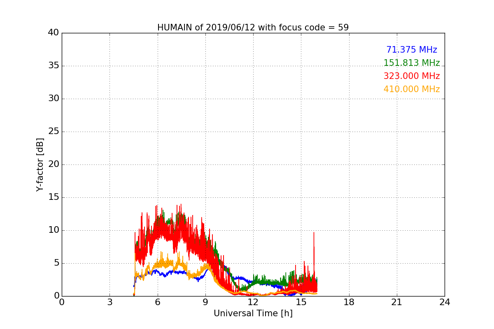Click the y-axis tick label 10
494x329 pixels.
(x=54, y=230)
